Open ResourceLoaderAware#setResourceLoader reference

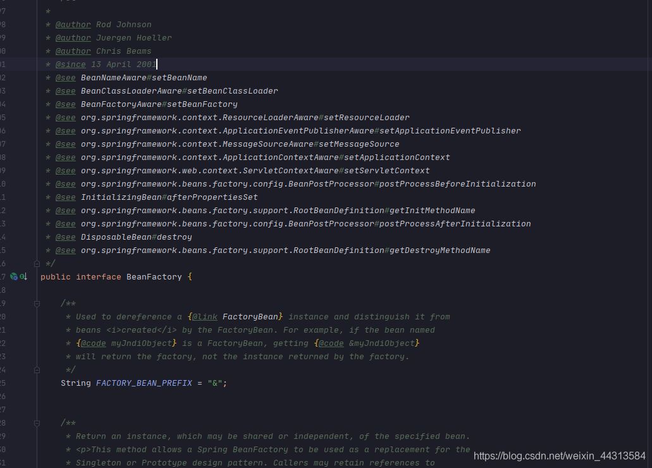click(x=245, y=118)
